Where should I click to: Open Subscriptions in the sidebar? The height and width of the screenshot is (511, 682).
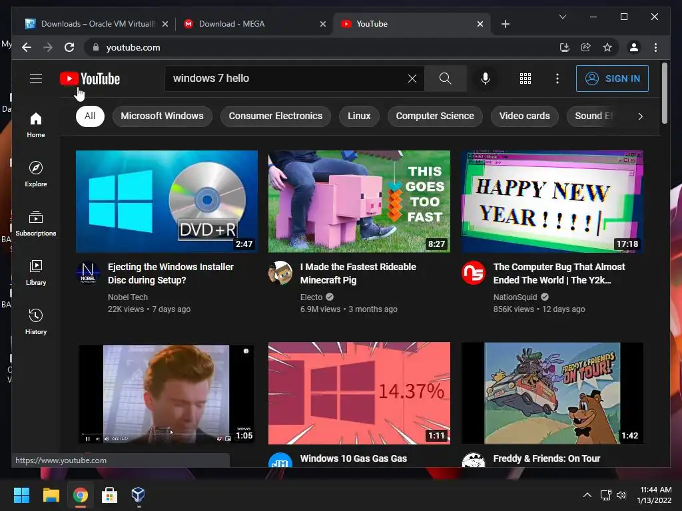click(x=36, y=224)
